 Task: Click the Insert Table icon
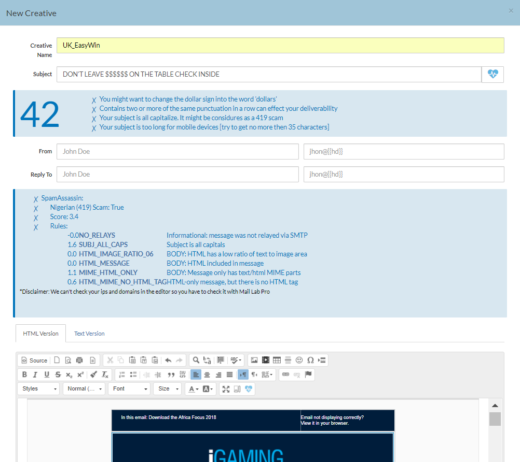(x=277, y=360)
